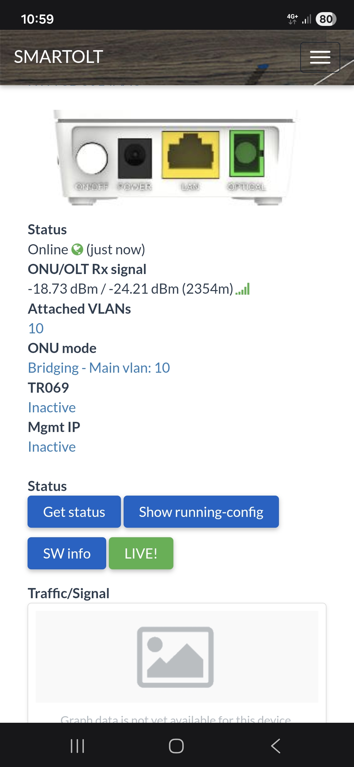Click the green online globe status icon
The image size is (354, 767).
coord(77,250)
